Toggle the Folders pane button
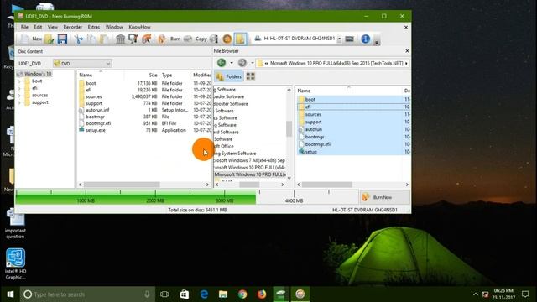This screenshot has width=537, height=302. pos(229,76)
